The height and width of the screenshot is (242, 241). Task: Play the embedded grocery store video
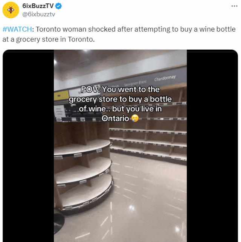point(120,146)
